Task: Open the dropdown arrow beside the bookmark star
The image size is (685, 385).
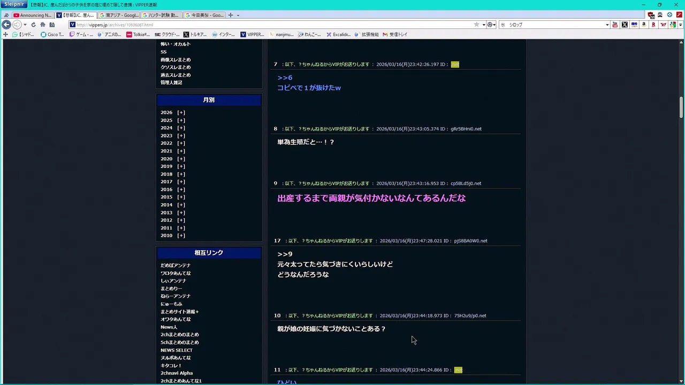Action: tap(483, 25)
